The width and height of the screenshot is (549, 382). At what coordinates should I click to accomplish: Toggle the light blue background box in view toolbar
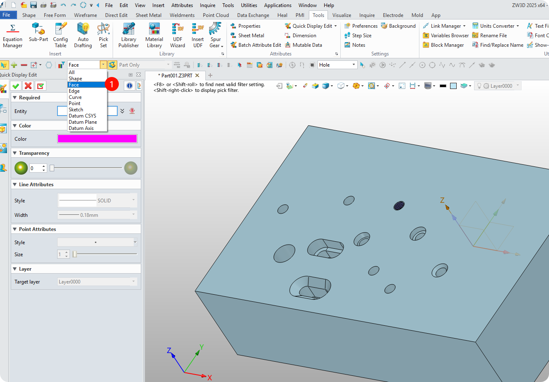click(453, 86)
